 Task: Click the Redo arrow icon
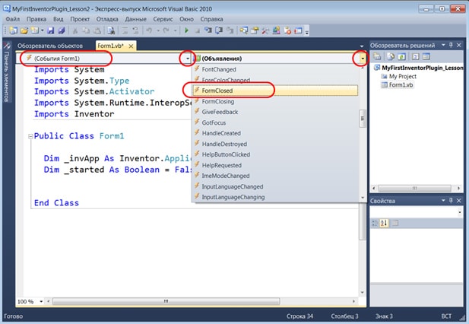pos(166,30)
